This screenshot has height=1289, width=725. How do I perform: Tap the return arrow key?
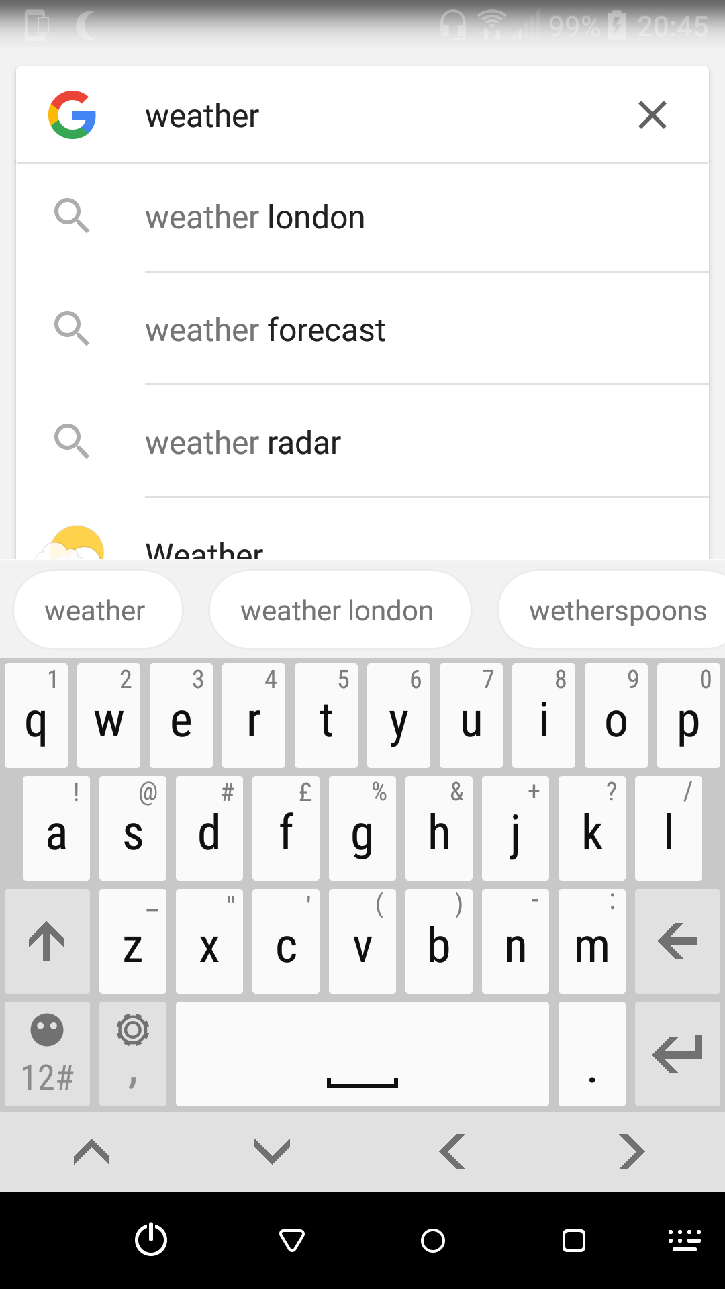pyautogui.click(x=677, y=1054)
